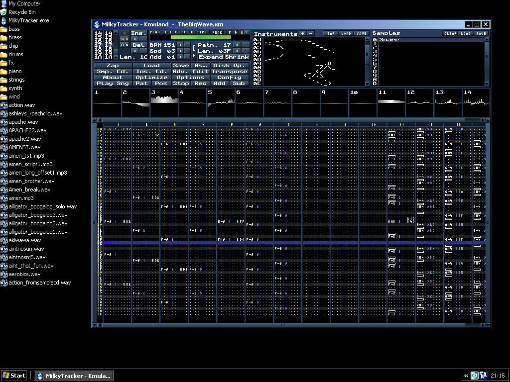The height and width of the screenshot is (382, 510).
Task: Open the order list extend button
Action: click(124, 33)
